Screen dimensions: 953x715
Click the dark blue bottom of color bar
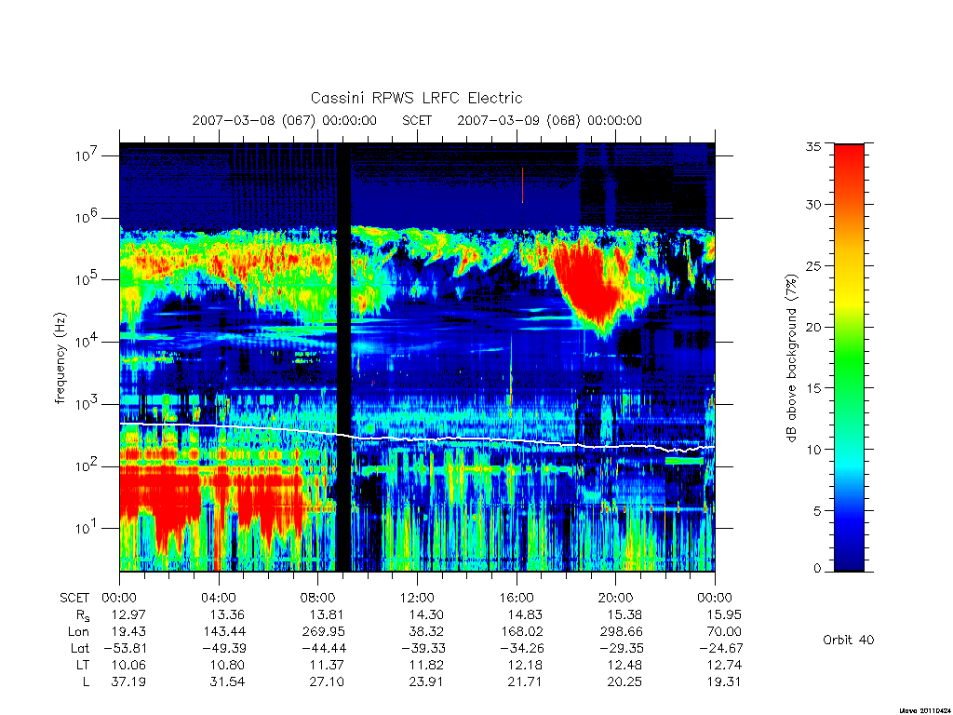point(849,560)
